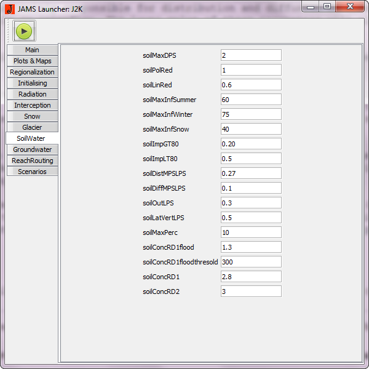Image resolution: width=369 pixels, height=369 pixels.
Task: Click the soilMaxDPS input field
Action: click(x=251, y=55)
